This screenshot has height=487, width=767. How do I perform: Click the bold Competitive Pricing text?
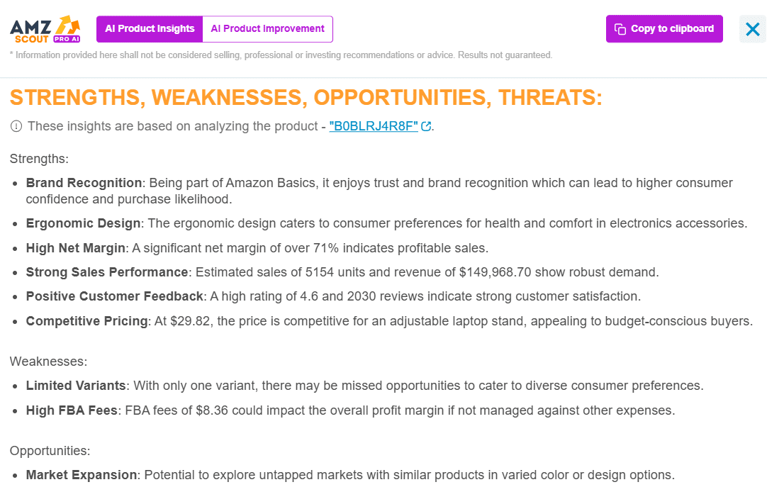click(x=86, y=320)
